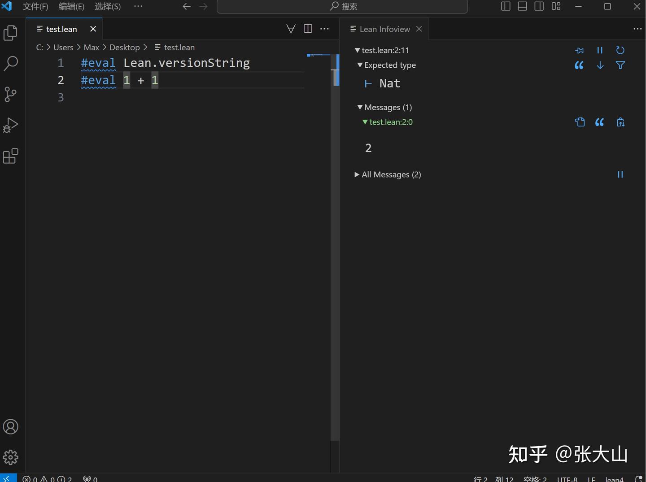The width and height of the screenshot is (646, 482).
Task: Pause updating of All Messages
Action: coord(620,174)
